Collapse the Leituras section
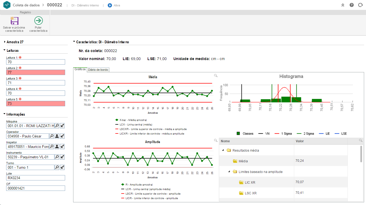 pyautogui.click(x=5, y=50)
